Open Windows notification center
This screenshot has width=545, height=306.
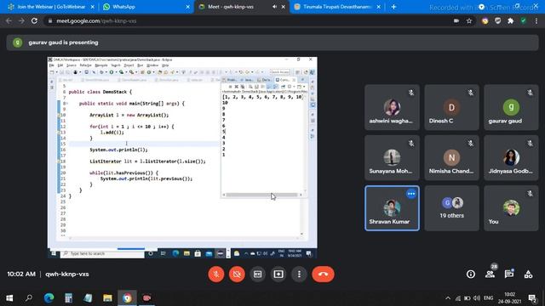click(x=532, y=298)
